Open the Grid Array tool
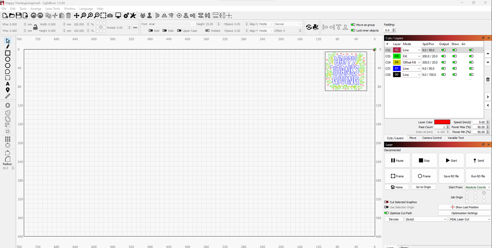This screenshot has width=492, height=248. [7, 139]
